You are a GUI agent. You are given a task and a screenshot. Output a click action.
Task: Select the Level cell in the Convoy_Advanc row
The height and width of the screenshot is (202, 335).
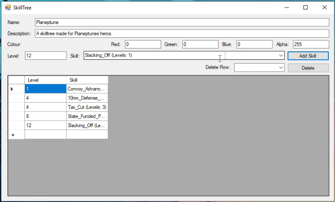46,89
